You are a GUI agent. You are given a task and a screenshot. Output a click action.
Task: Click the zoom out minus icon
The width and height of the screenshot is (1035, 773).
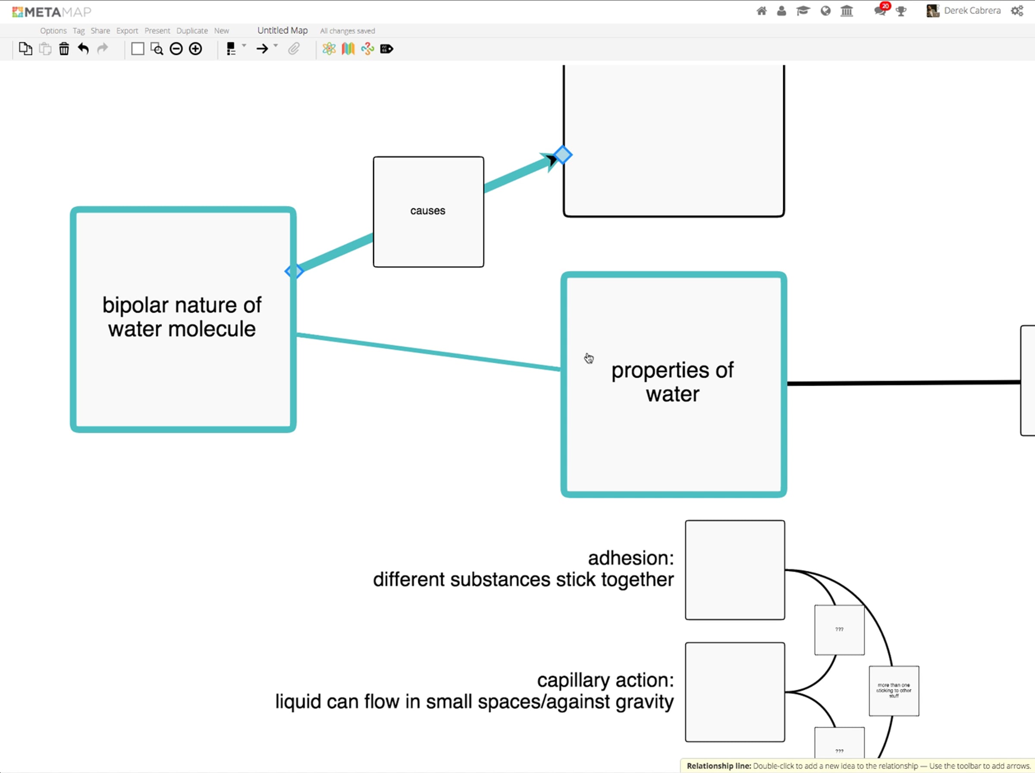176,49
